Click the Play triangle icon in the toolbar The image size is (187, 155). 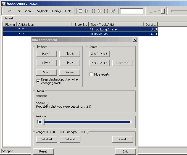pos(87,11)
